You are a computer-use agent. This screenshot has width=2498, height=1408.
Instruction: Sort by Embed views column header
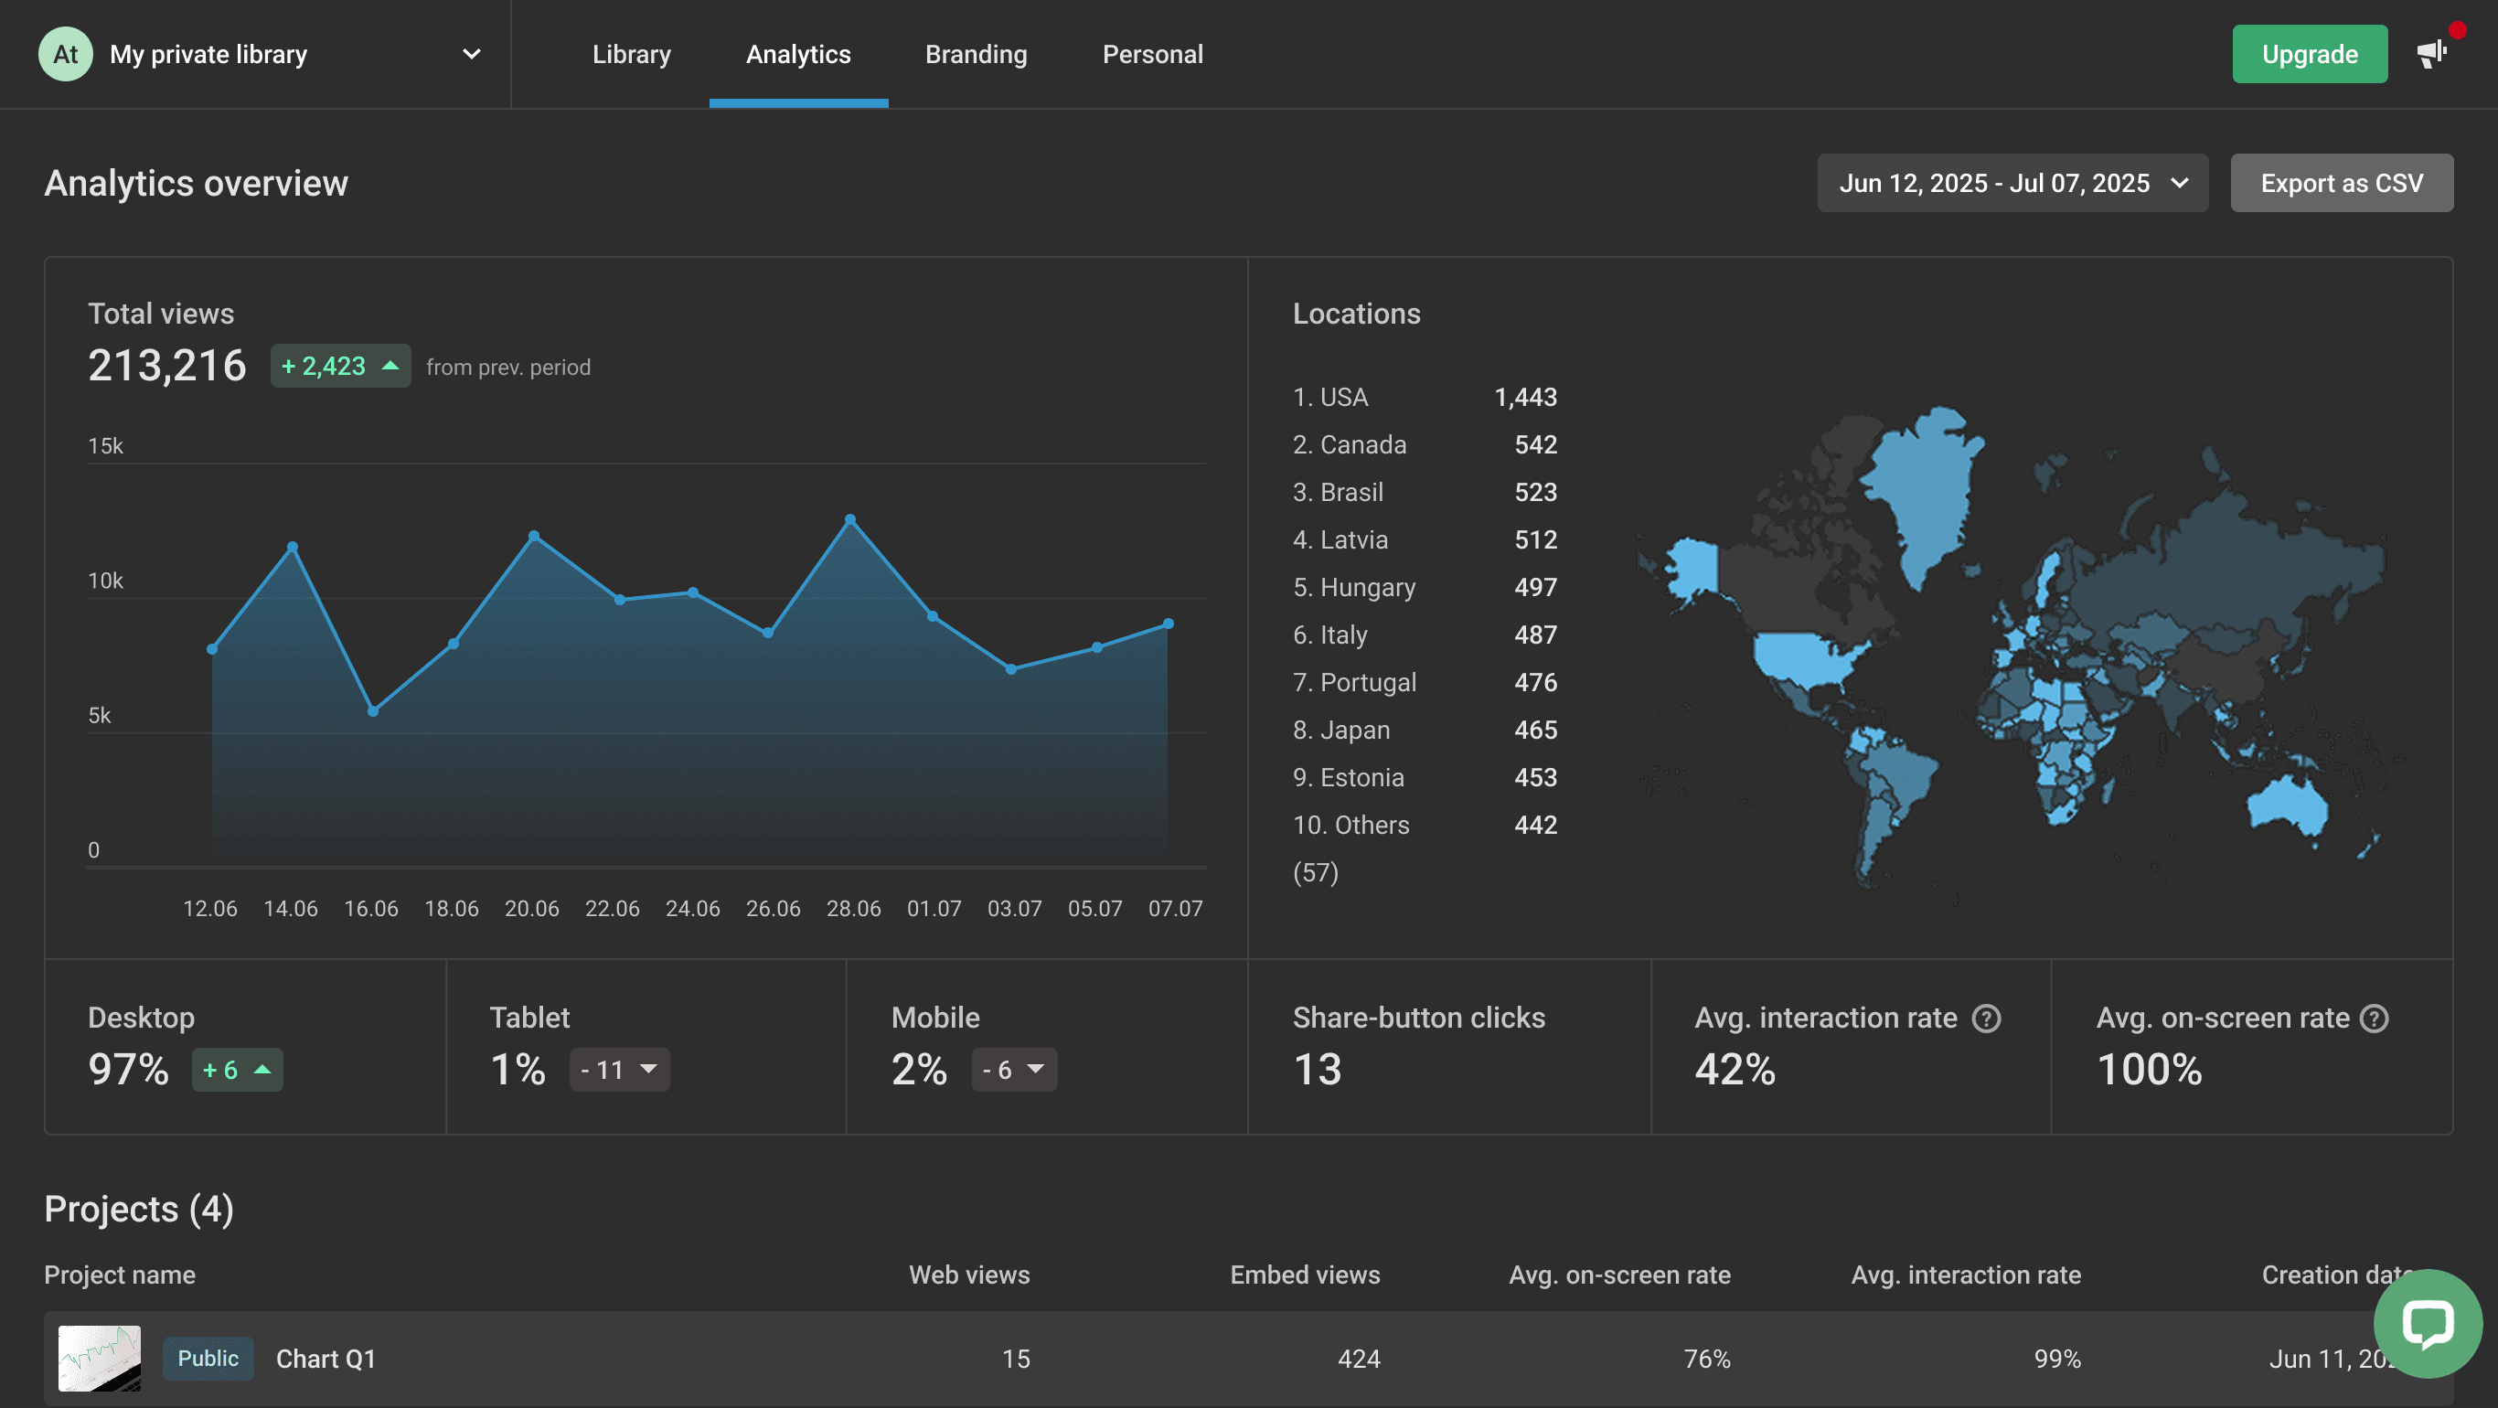click(1304, 1275)
